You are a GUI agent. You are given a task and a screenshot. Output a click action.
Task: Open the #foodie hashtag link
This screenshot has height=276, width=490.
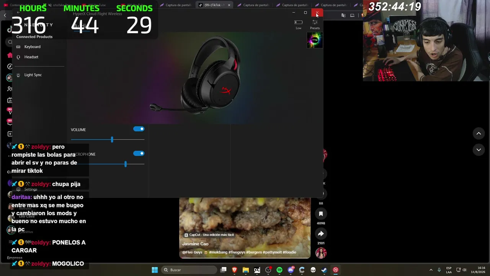(289, 252)
